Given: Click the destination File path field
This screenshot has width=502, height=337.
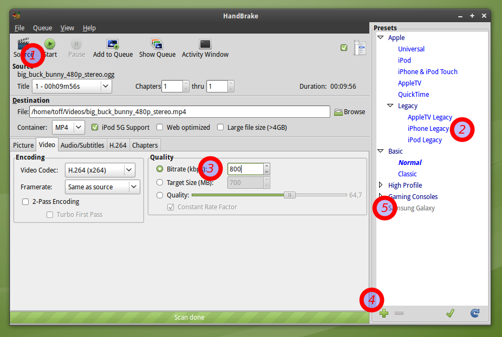Looking at the screenshot, I should [180, 112].
